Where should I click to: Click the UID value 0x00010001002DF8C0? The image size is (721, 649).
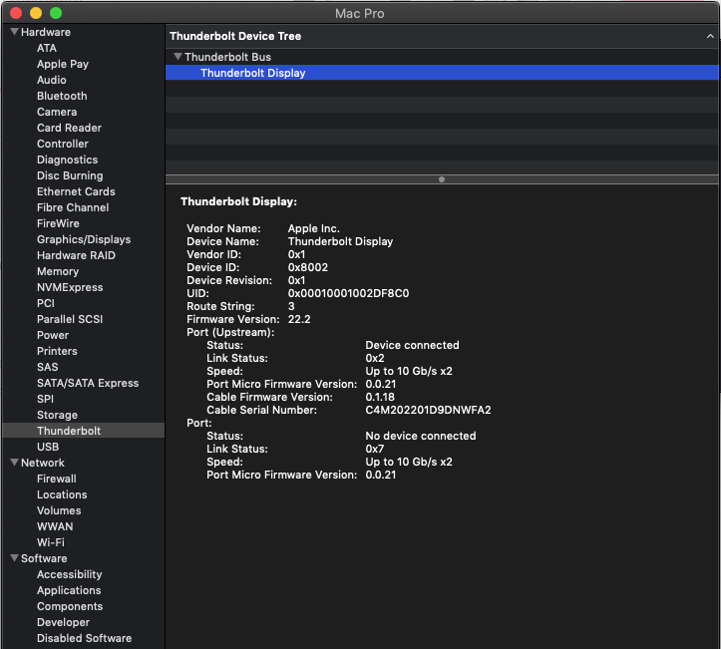(349, 293)
